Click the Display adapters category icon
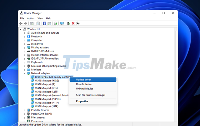The image size is (200, 126). point(28,48)
